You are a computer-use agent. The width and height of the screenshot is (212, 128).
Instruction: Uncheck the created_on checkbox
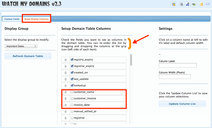pos(72,72)
